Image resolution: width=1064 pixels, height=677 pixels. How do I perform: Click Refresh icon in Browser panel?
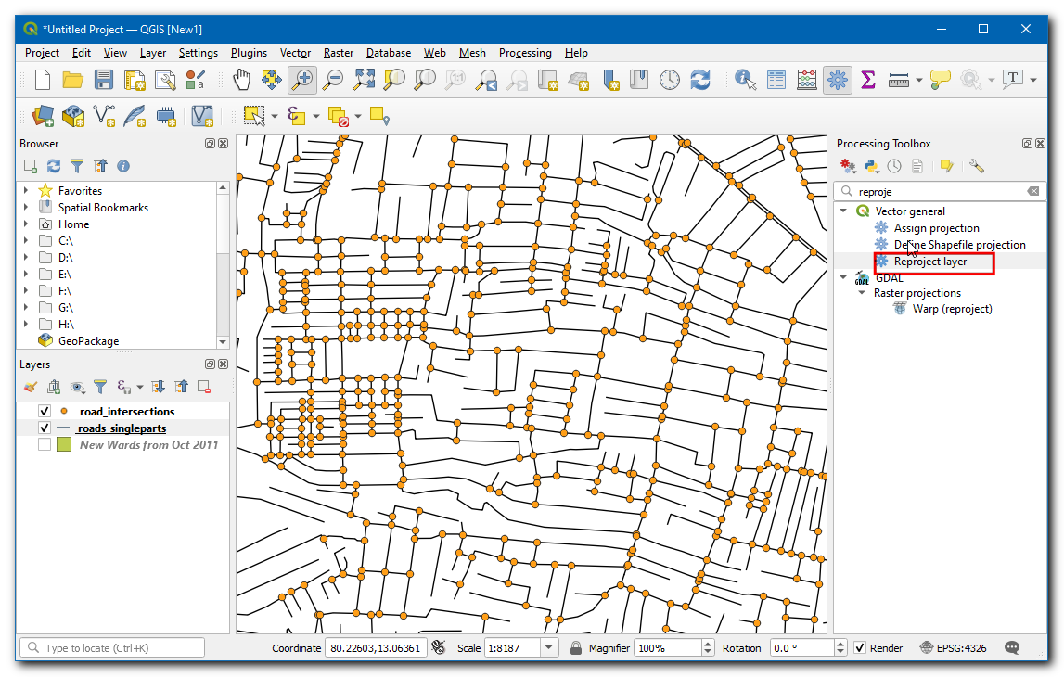click(x=54, y=166)
